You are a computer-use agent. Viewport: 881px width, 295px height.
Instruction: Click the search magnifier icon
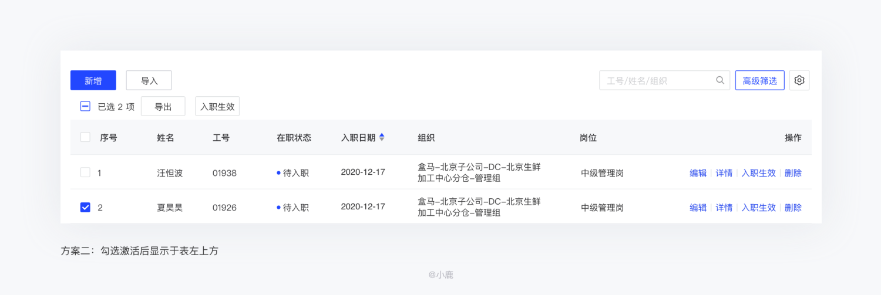(720, 80)
